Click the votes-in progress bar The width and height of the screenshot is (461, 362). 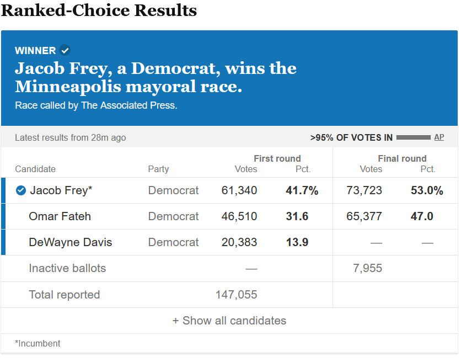pos(413,137)
